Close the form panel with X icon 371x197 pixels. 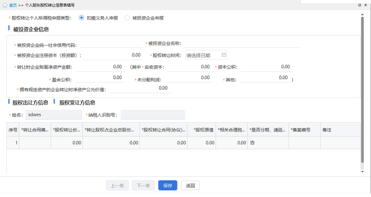click(x=367, y=5)
